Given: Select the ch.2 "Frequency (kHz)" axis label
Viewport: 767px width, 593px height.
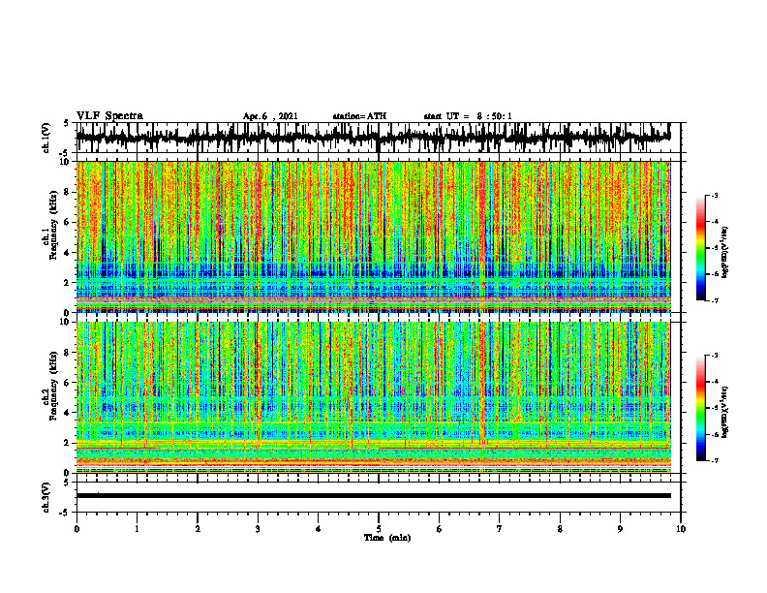Looking at the screenshot, I should 53,386.
